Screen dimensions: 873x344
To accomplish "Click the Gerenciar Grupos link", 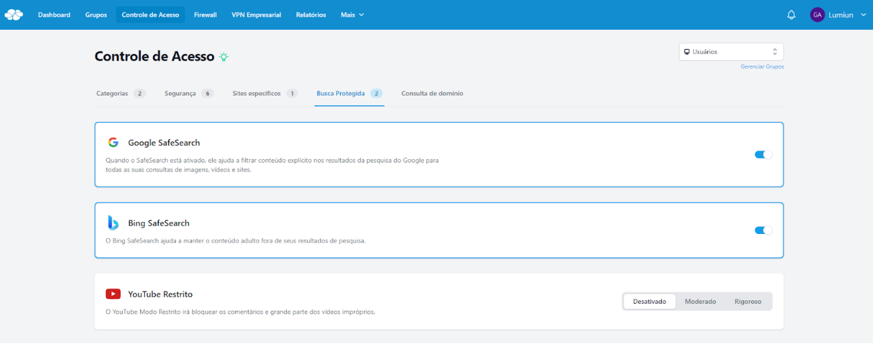I will [762, 66].
